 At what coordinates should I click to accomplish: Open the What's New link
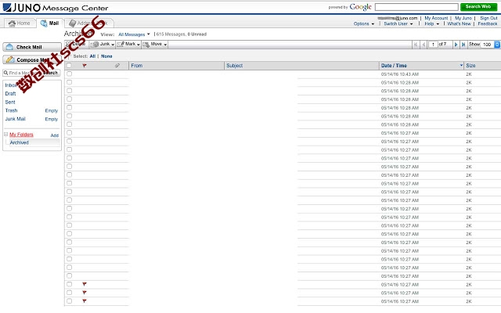click(x=459, y=23)
